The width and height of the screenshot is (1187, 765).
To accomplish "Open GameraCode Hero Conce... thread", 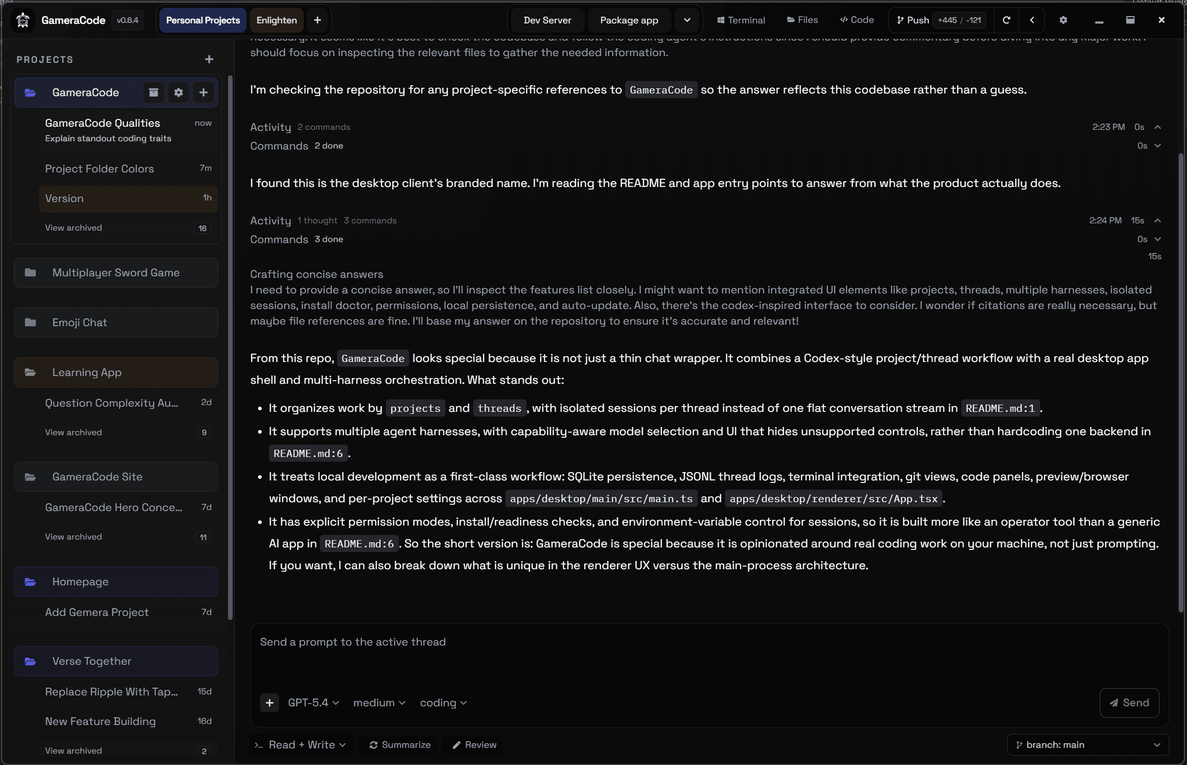I will [x=128, y=507].
